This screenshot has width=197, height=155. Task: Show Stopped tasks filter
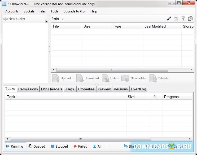pos(59,146)
